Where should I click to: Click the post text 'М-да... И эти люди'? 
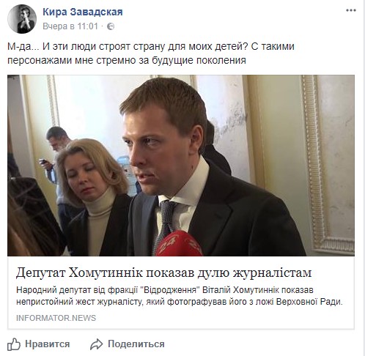click(151, 46)
